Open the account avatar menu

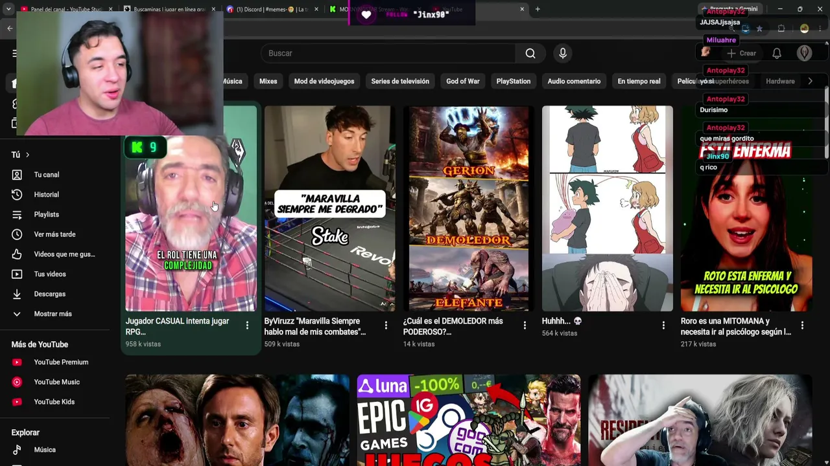805,53
